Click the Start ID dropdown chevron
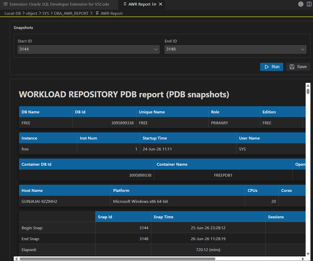 156,49
